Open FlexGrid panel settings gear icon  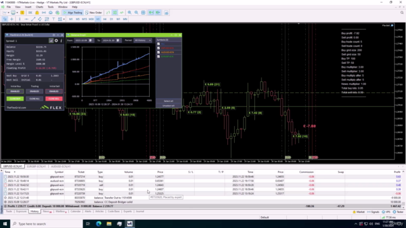click(x=56, y=41)
